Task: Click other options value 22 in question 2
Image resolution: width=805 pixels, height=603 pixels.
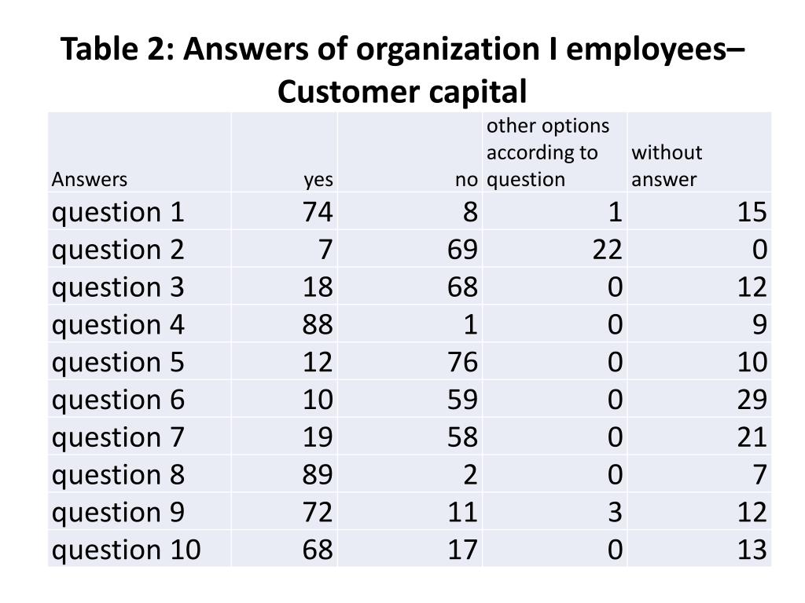Action: tap(608, 250)
